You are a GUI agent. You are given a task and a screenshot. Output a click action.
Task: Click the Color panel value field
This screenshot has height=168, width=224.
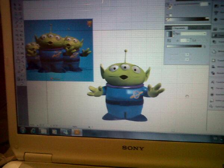(204, 4)
